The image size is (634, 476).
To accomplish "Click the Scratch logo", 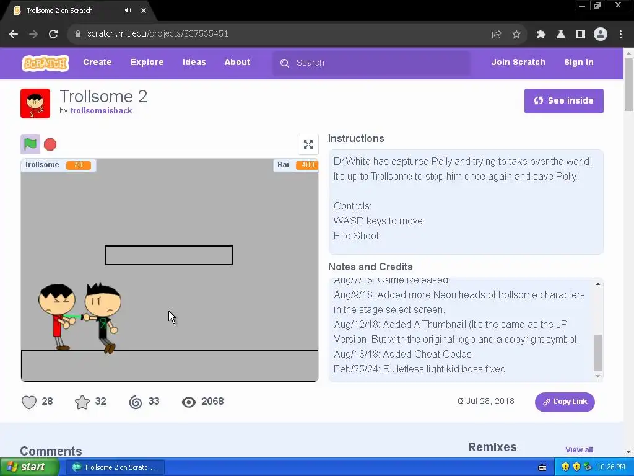I will tap(45, 63).
